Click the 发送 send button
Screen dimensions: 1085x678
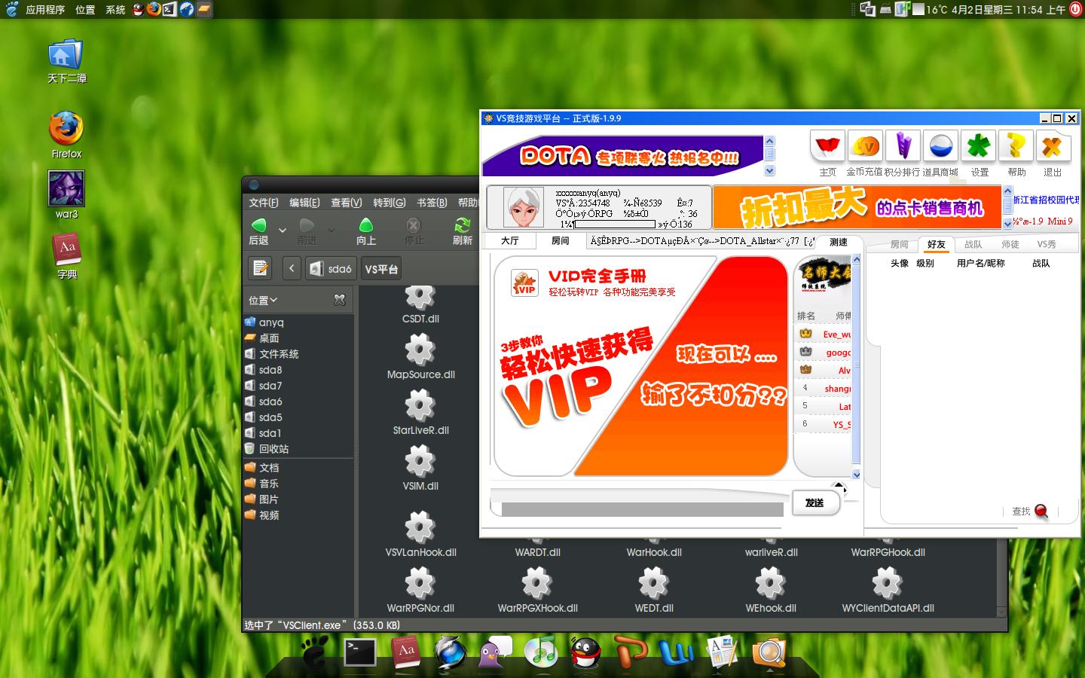click(x=815, y=502)
